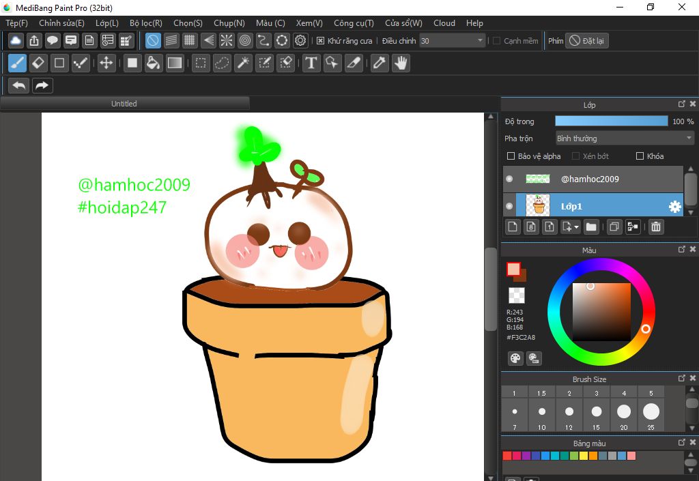The image size is (699, 481).
Task: Switch to the Untitled canvas tab
Action: click(124, 104)
